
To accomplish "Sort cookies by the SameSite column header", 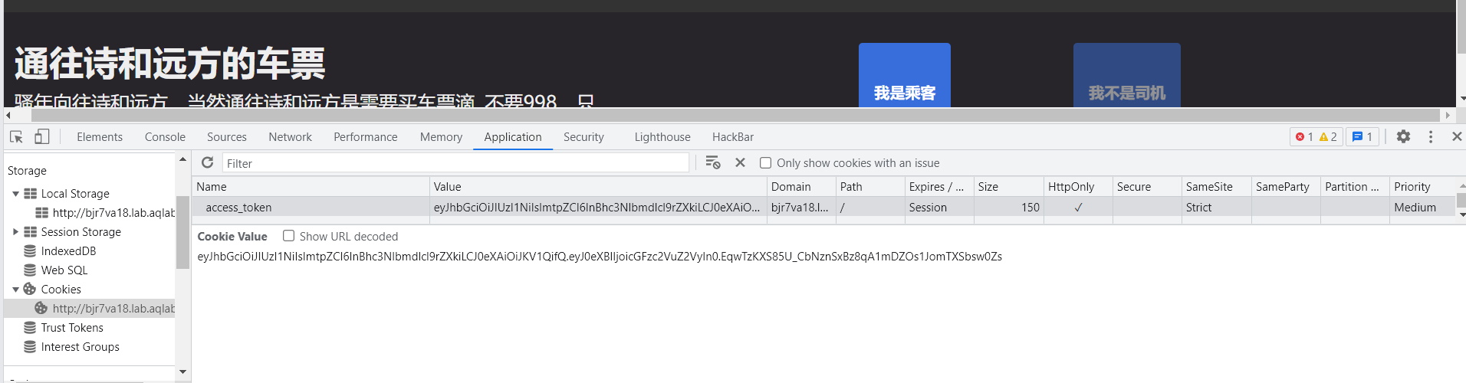I will point(1217,186).
